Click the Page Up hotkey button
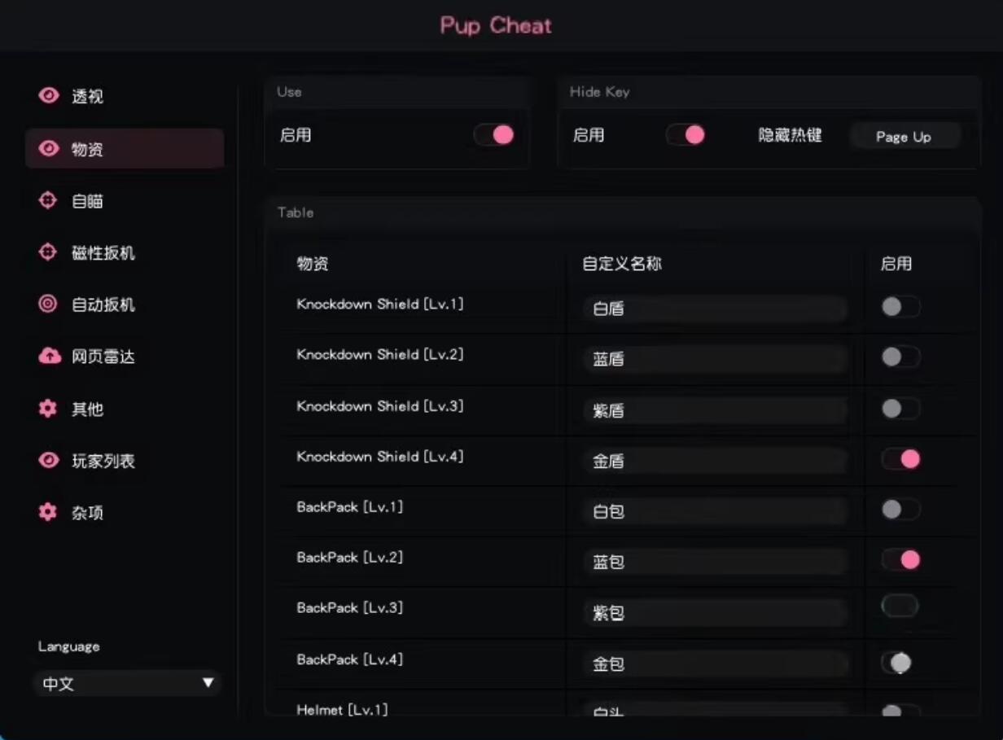The image size is (1003, 740). tap(904, 137)
